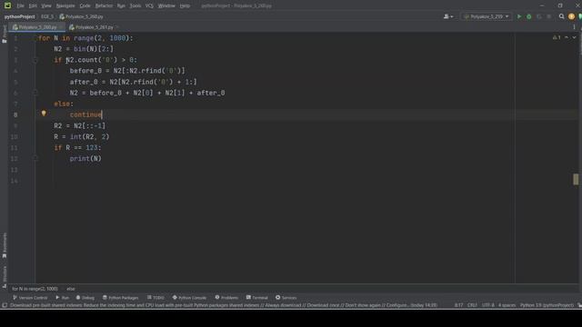Collapse the if block fold marker line 3
This screenshot has height=327, width=582.
coord(35,60)
